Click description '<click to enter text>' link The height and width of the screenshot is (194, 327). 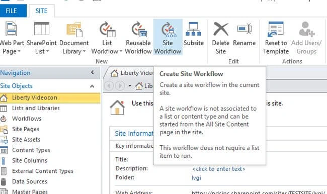(x=218, y=169)
